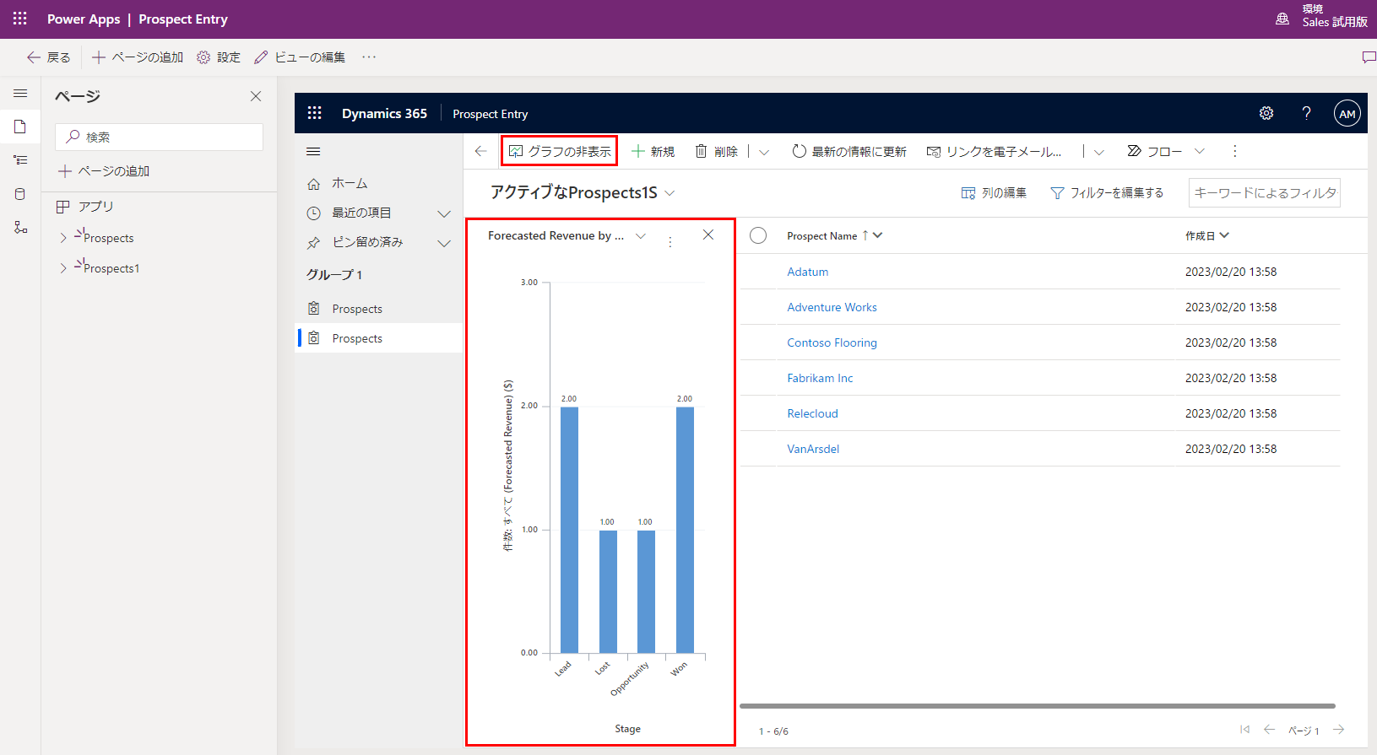Image resolution: width=1377 pixels, height=755 pixels.
Task: Collapse the Dynamics site map hamburger
Action: [x=313, y=152]
